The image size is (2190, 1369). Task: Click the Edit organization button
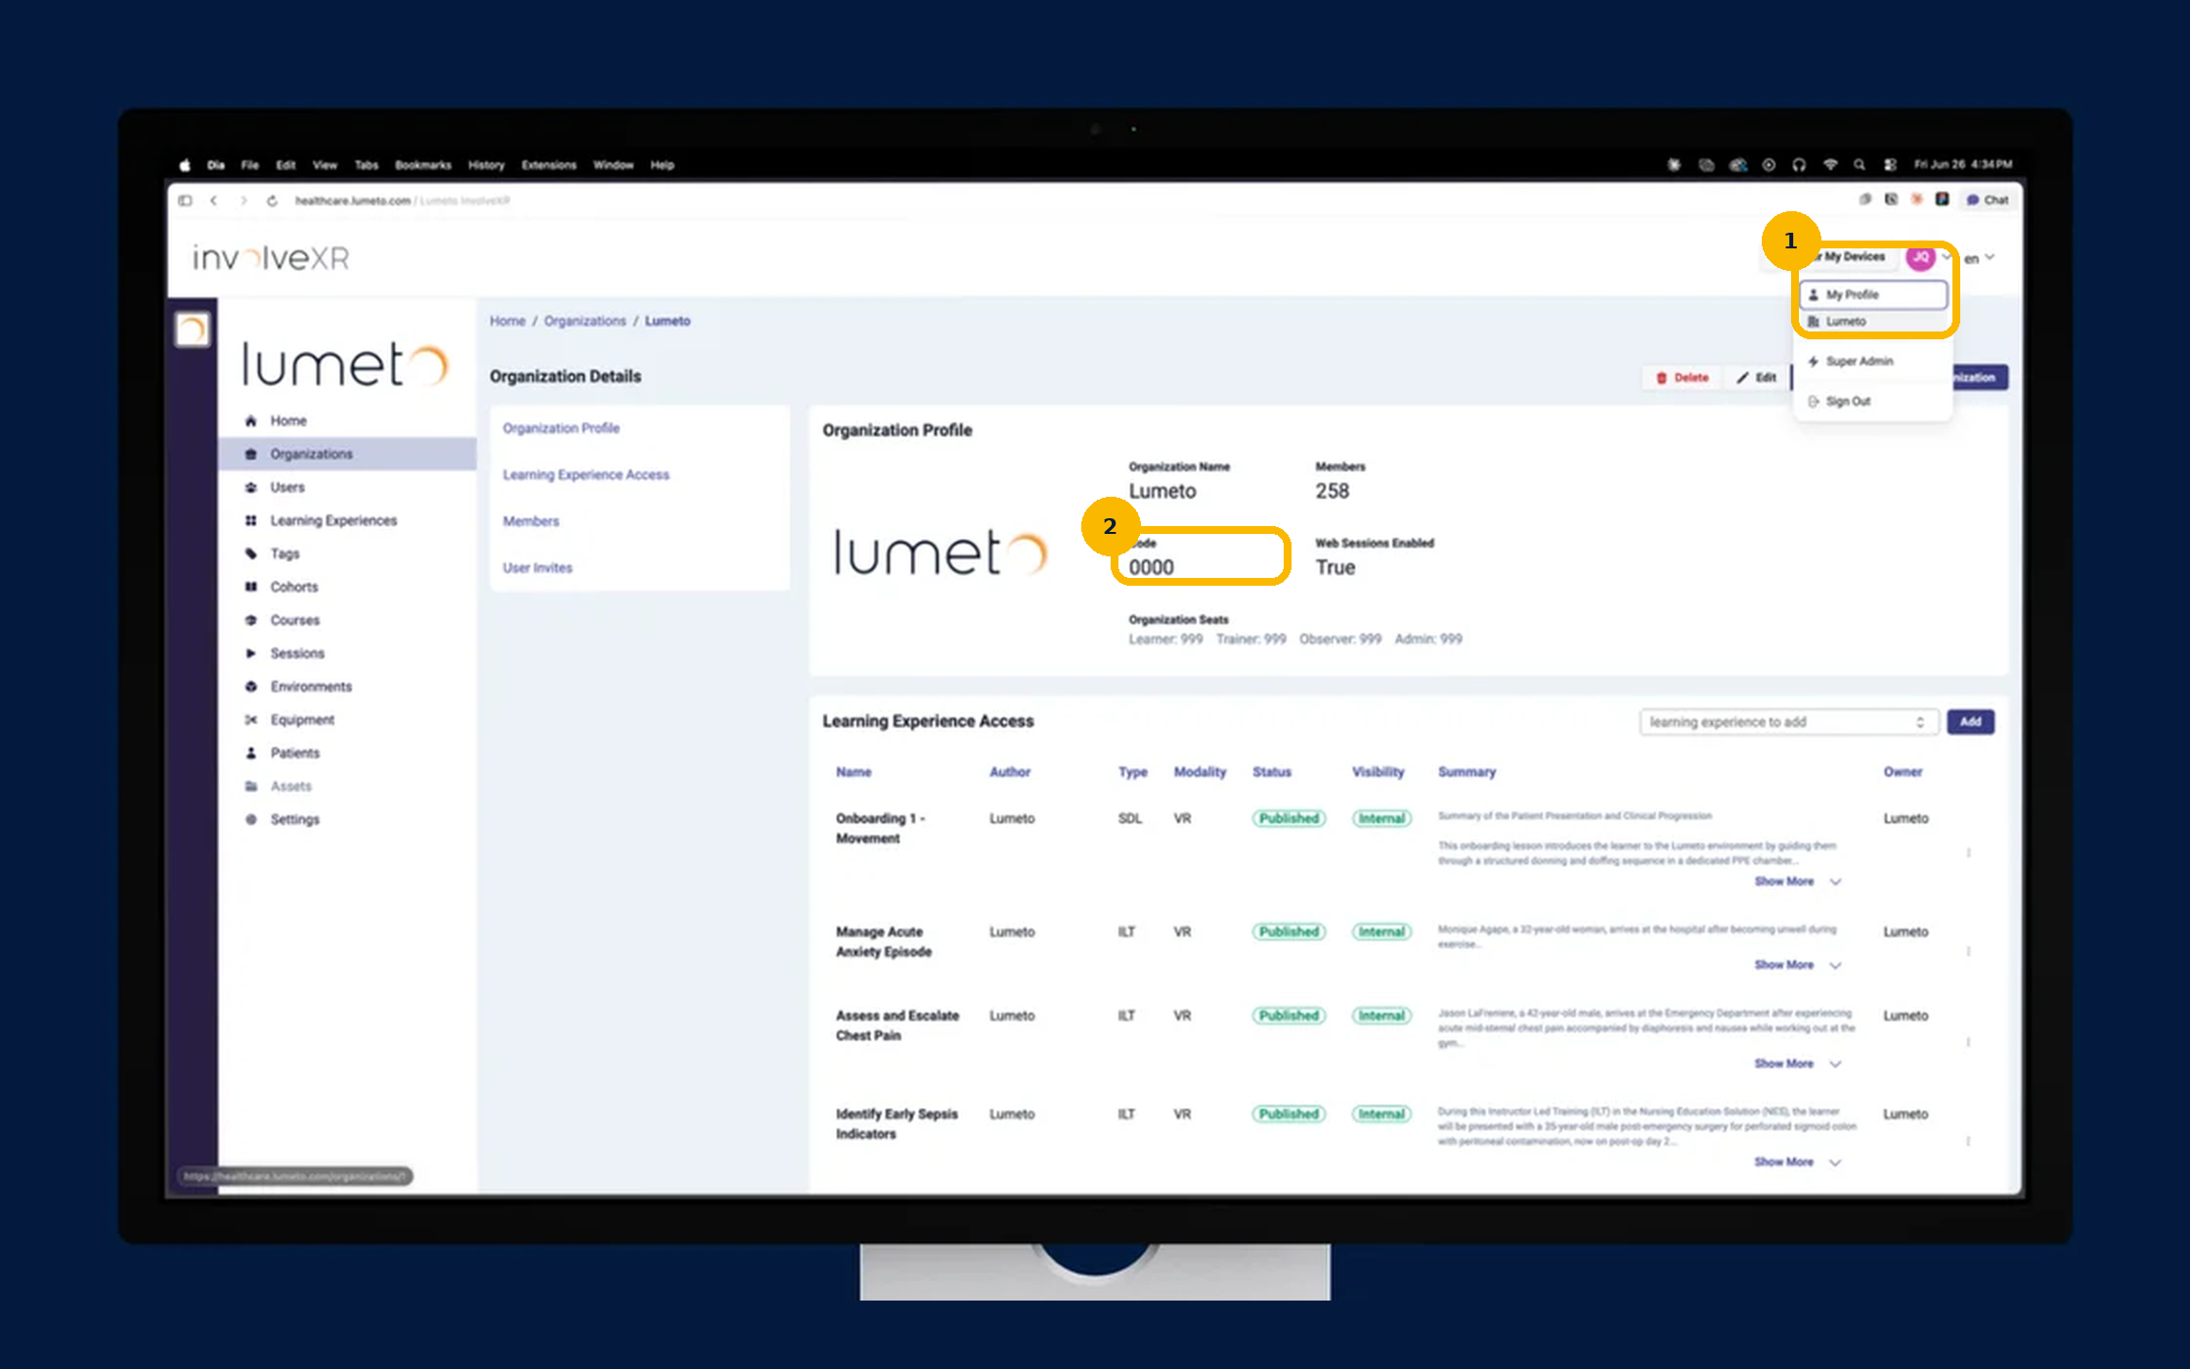pos(1757,377)
